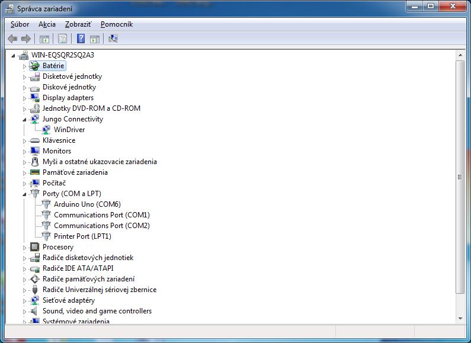Image resolution: width=471 pixels, height=343 pixels.
Task: Select the WinDriver text label
Action: [x=69, y=130]
